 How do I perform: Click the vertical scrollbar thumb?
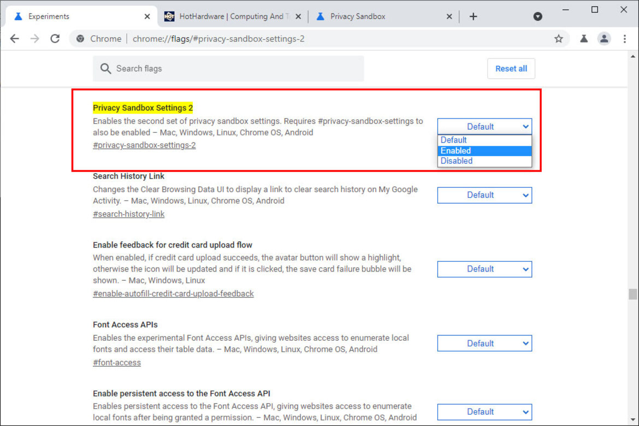[x=632, y=294]
